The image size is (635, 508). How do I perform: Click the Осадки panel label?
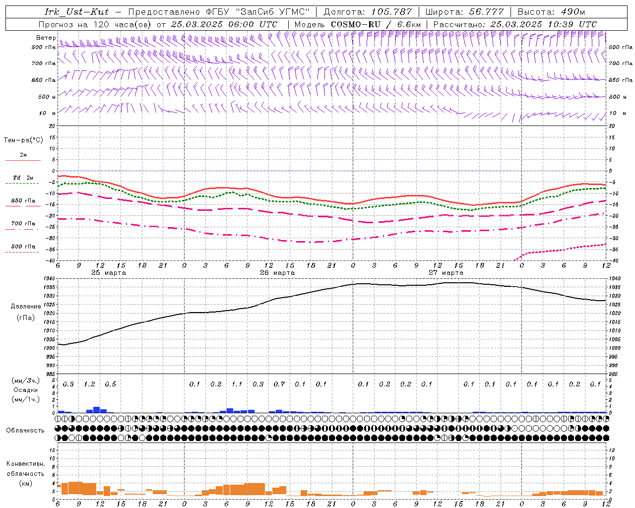coord(26,390)
